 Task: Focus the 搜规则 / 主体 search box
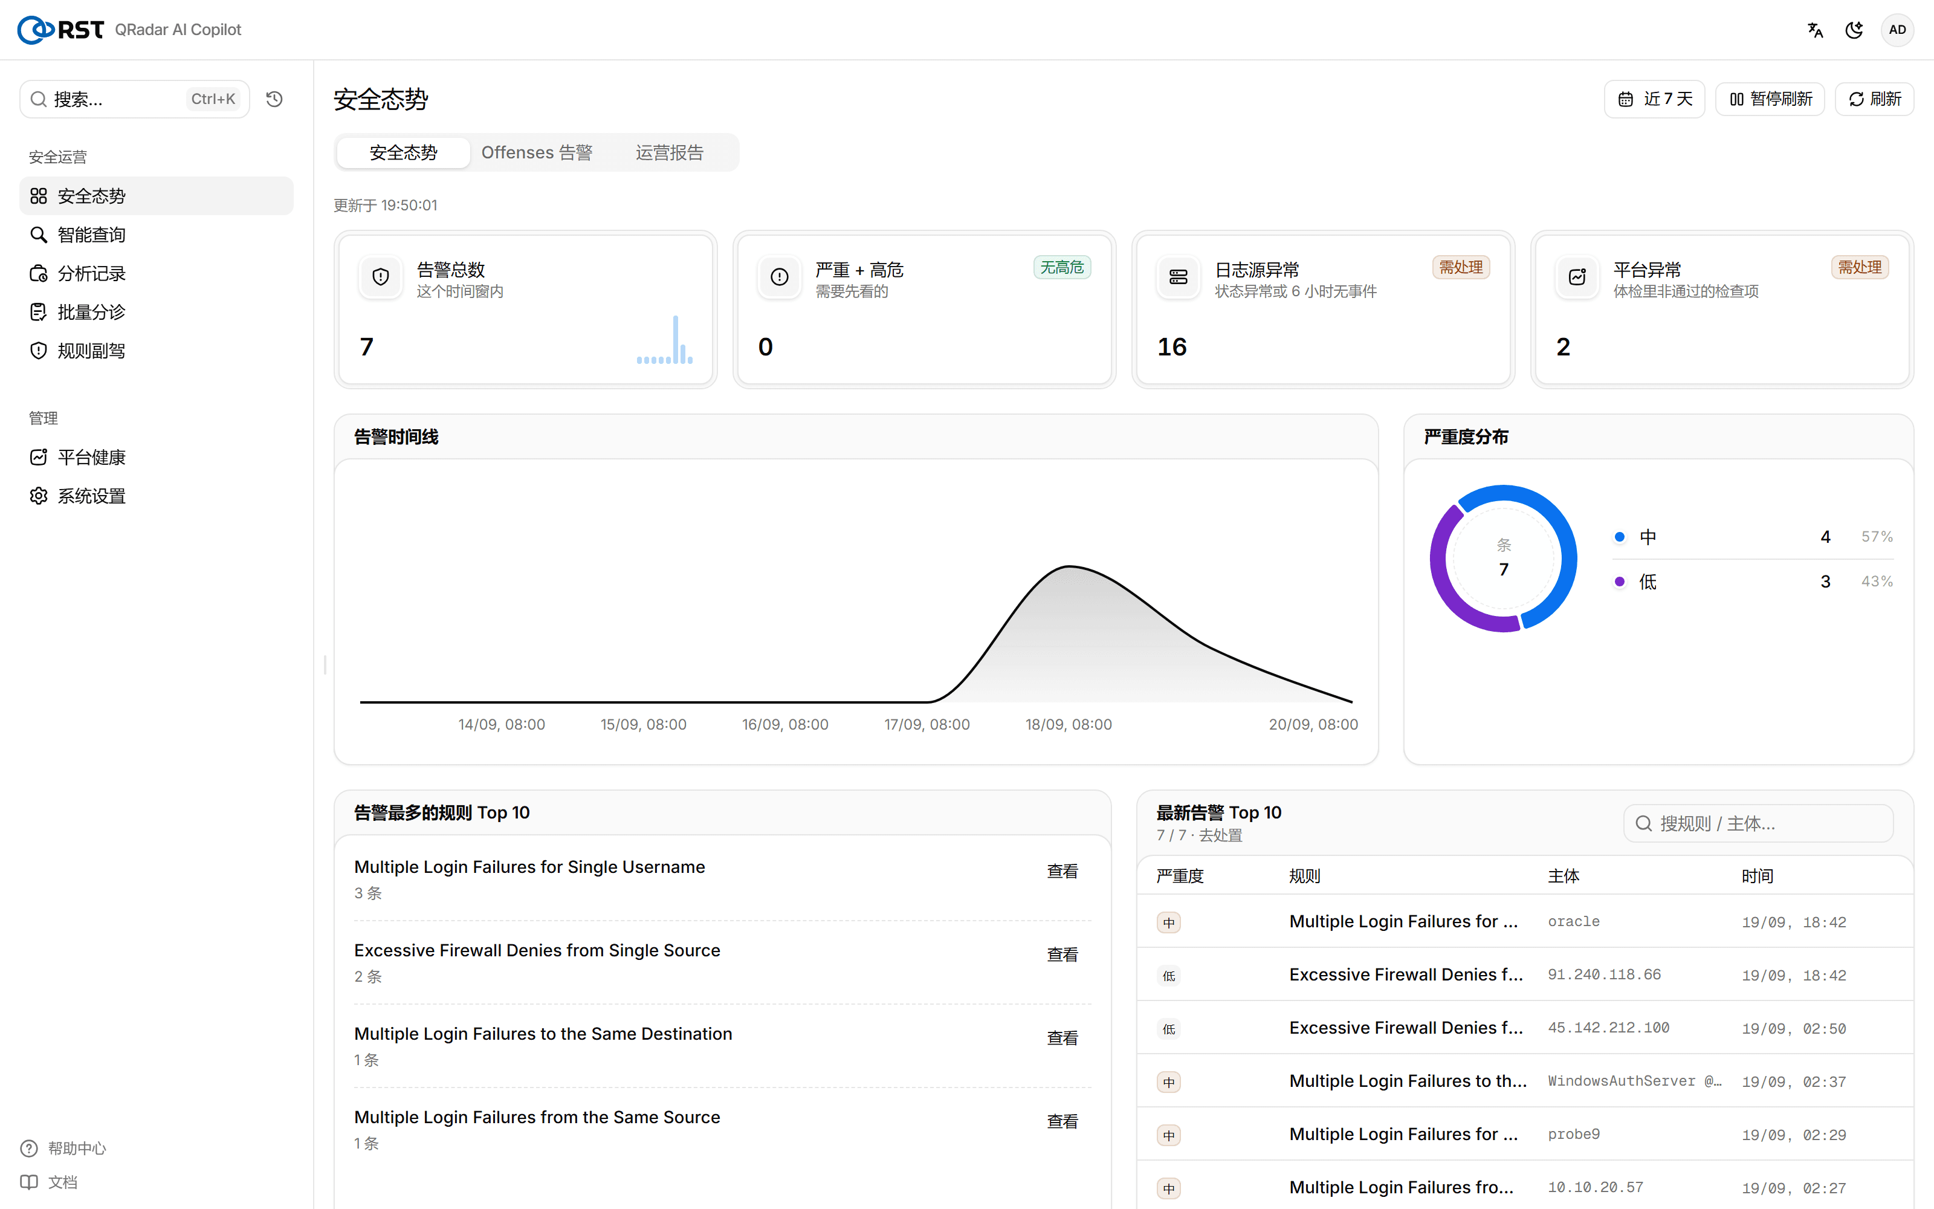coord(1758,823)
